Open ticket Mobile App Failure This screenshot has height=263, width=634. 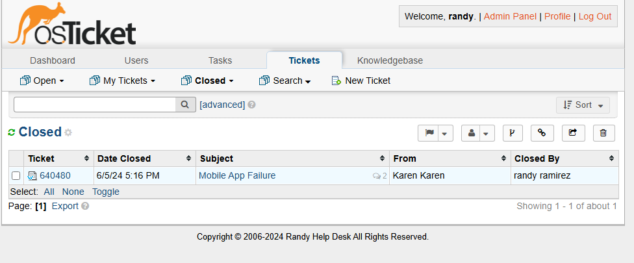click(237, 175)
